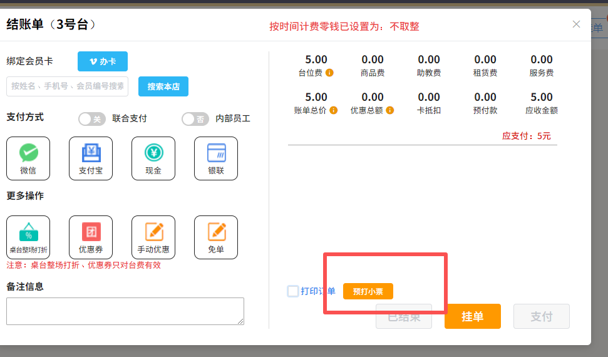Click the 结账单（3号台）title
The height and width of the screenshot is (357, 608).
(x=51, y=24)
